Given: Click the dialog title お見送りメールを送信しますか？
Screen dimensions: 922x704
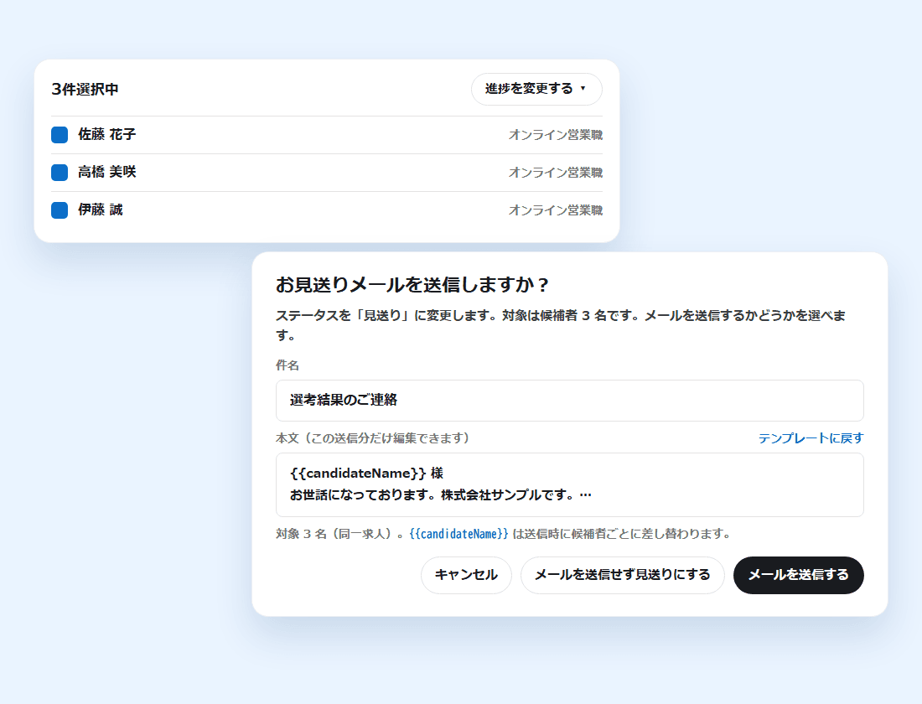Looking at the screenshot, I should [x=412, y=285].
